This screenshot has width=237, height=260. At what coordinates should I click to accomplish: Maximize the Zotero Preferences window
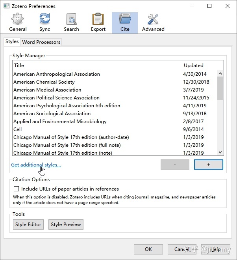coord(209,6)
